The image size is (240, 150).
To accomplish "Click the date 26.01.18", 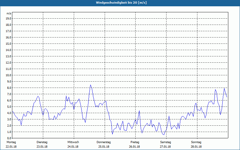I will coord(134,147).
